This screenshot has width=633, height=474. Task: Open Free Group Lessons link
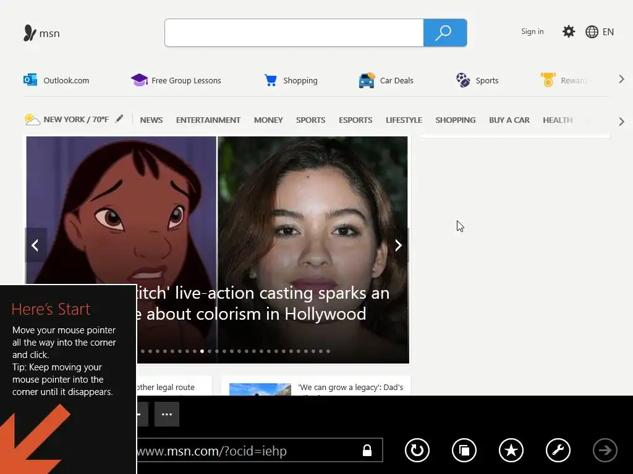tap(186, 81)
